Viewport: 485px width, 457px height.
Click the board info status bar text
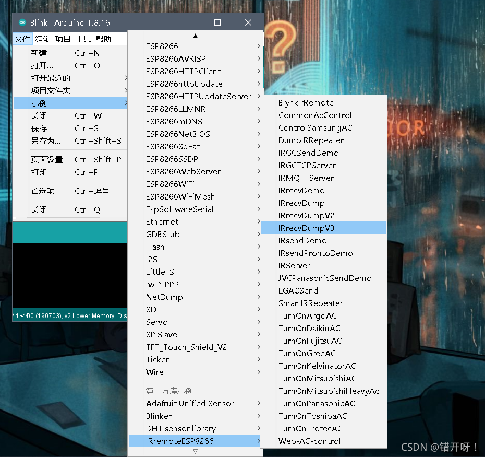point(69,315)
